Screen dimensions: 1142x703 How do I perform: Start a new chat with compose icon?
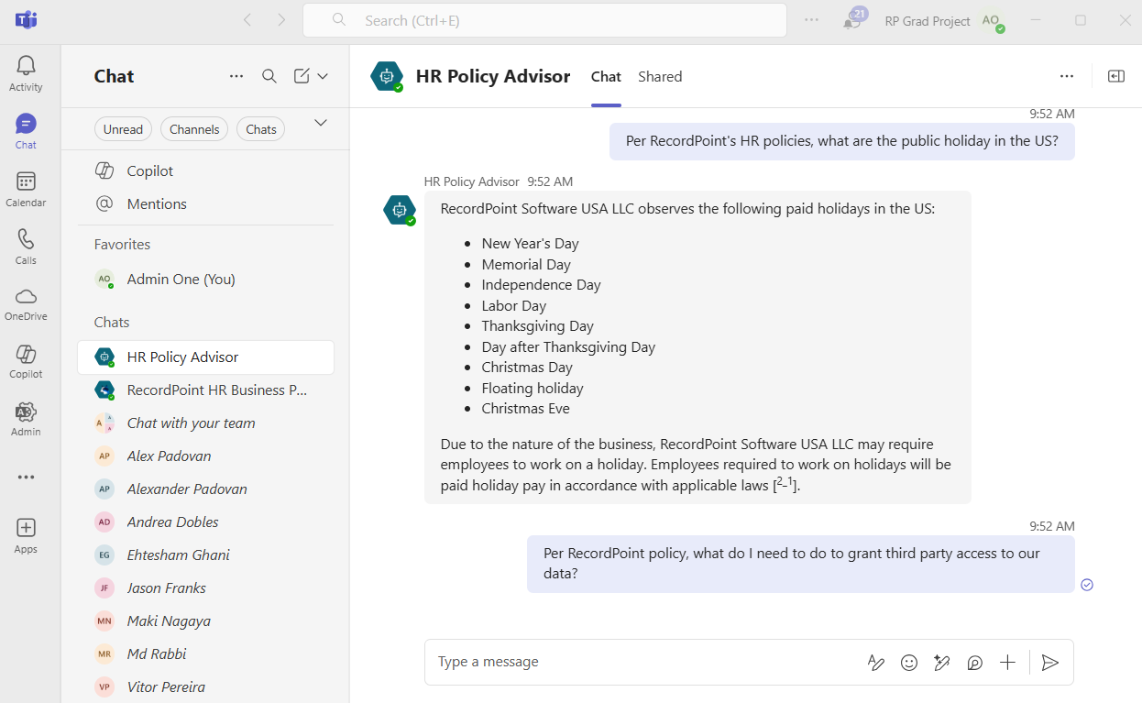coord(302,76)
